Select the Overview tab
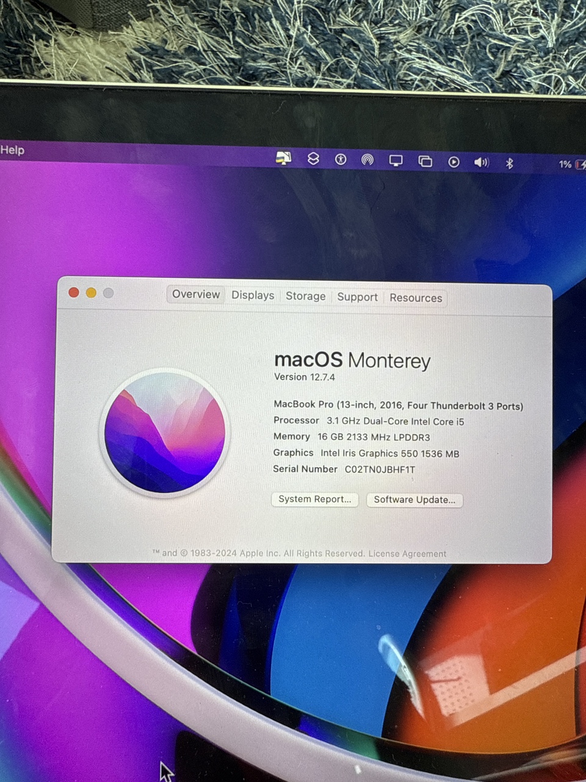The width and height of the screenshot is (586, 782). click(196, 294)
